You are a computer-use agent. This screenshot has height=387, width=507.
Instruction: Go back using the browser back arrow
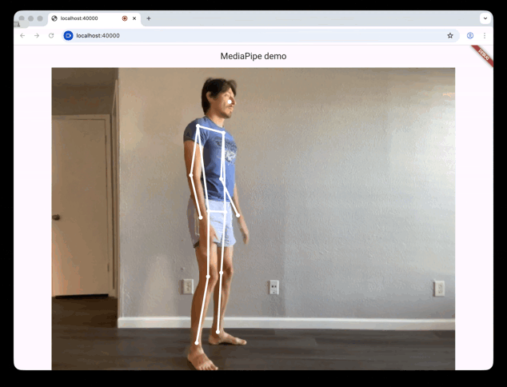(22, 35)
